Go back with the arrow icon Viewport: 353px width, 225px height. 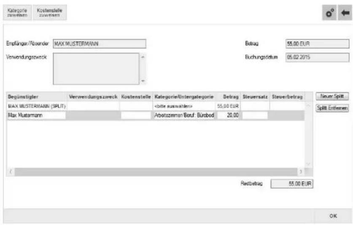[x=345, y=13]
